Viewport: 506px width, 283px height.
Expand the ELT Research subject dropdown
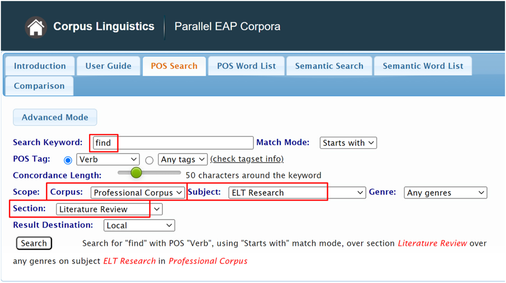[x=297, y=193]
